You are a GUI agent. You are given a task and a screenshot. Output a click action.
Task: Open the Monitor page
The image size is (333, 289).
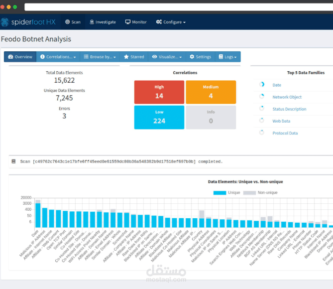coord(136,22)
